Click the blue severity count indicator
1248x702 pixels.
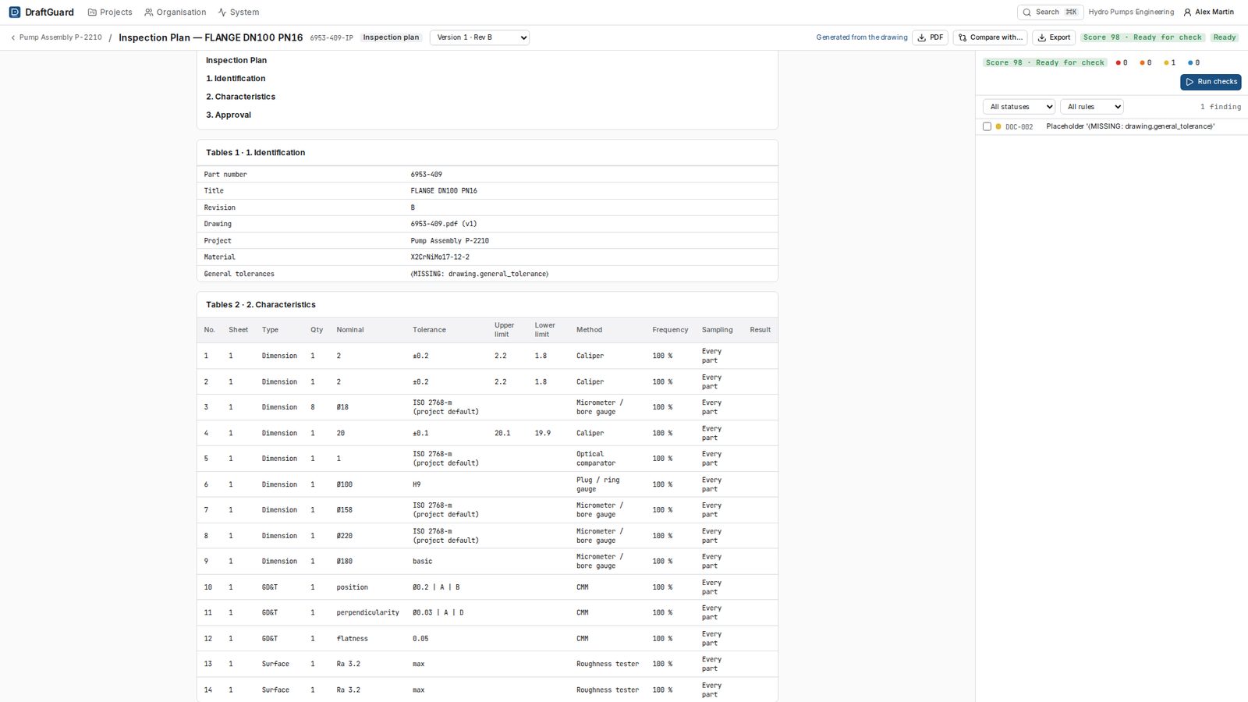click(1193, 62)
